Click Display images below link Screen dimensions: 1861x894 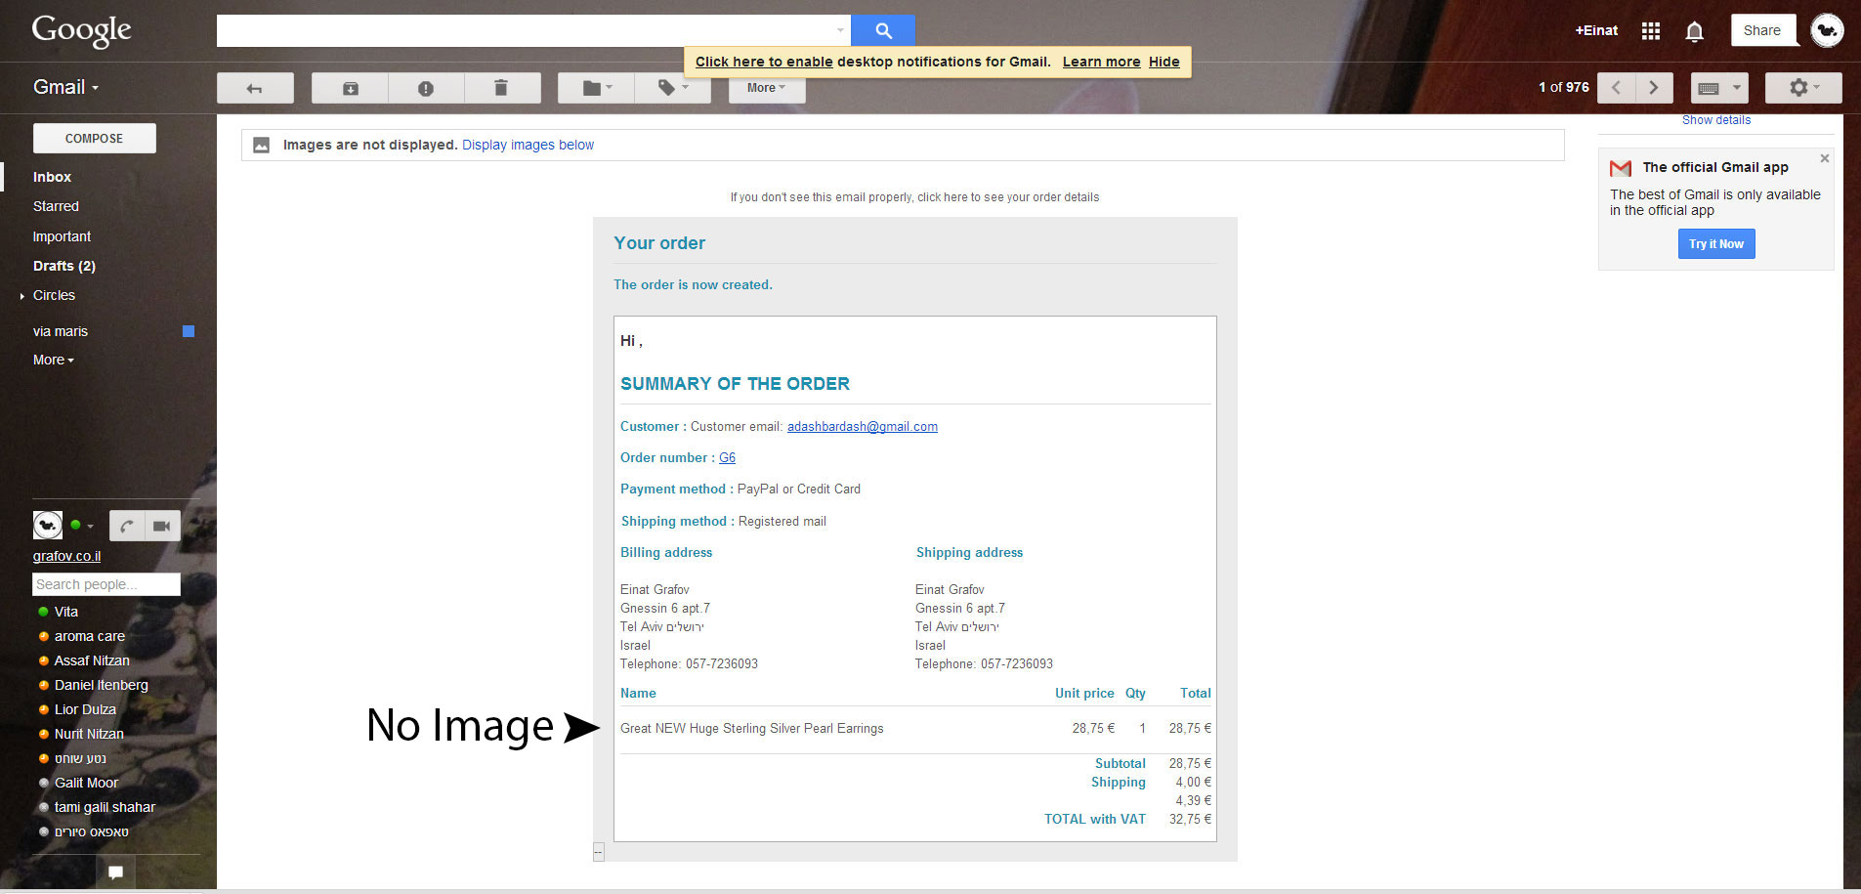pos(528,145)
